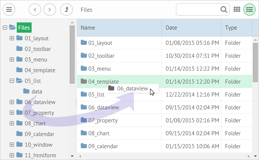Select the 07_property name in table

point(103,120)
